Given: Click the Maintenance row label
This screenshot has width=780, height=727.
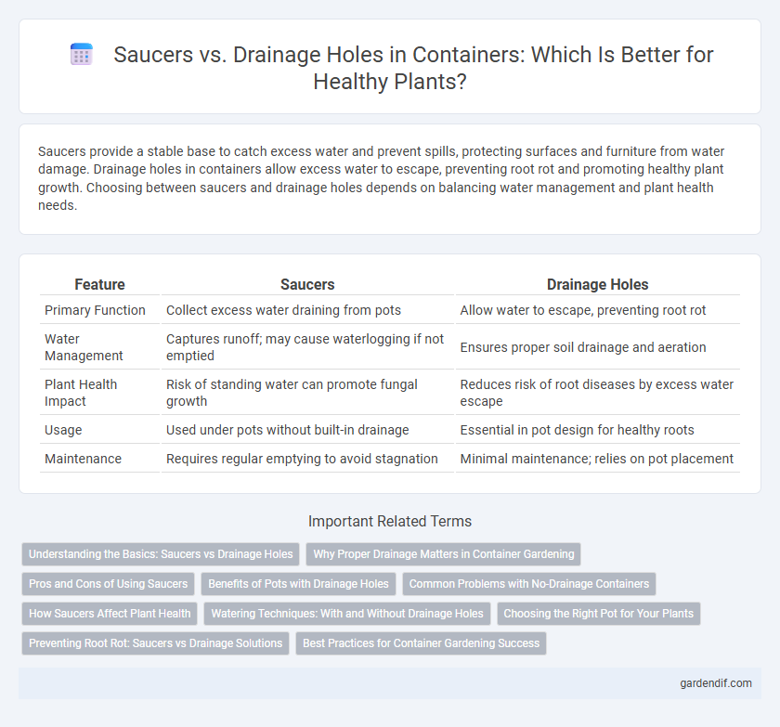Looking at the screenshot, I should pyautogui.click(x=83, y=459).
